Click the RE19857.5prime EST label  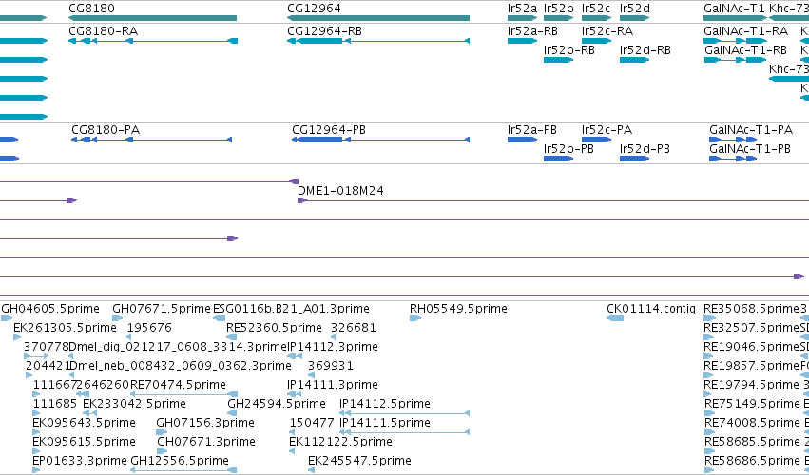pos(751,366)
